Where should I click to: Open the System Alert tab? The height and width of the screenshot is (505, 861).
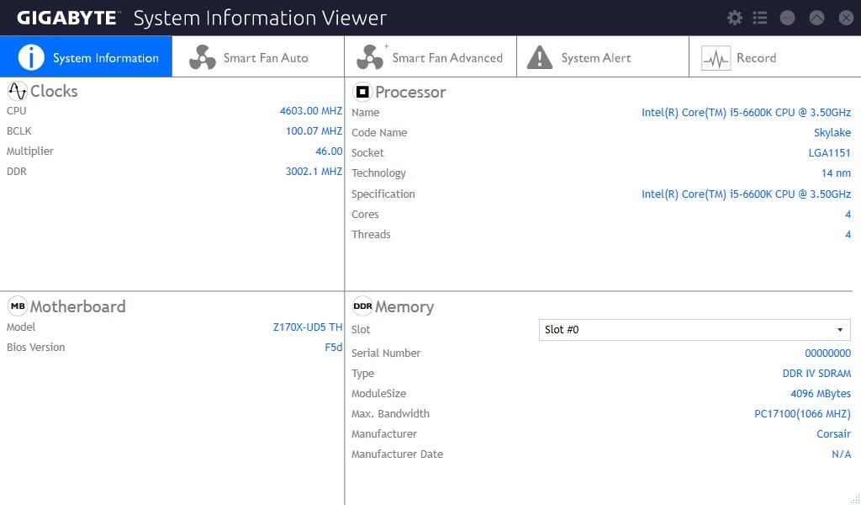[x=603, y=56]
